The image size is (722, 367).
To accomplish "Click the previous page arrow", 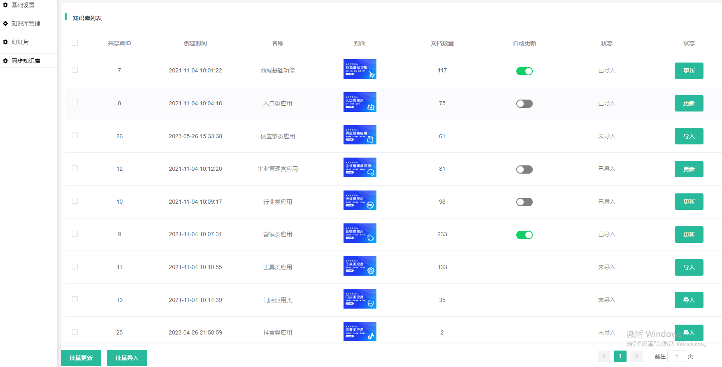I will tap(604, 356).
